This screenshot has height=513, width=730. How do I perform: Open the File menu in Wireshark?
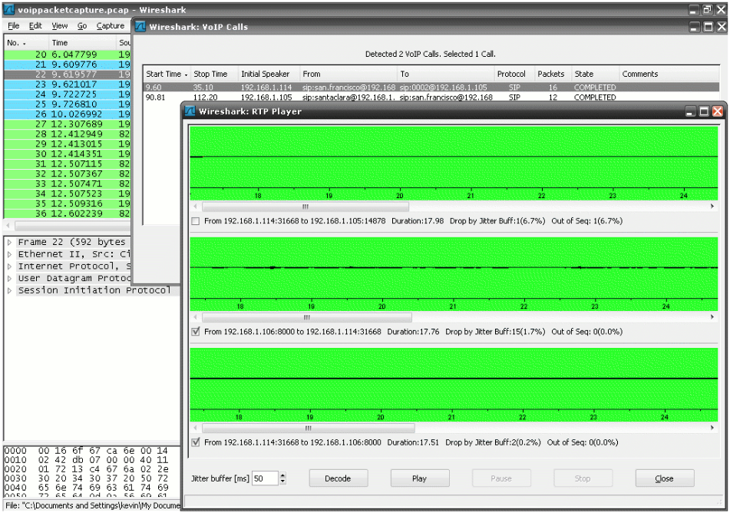click(x=14, y=25)
